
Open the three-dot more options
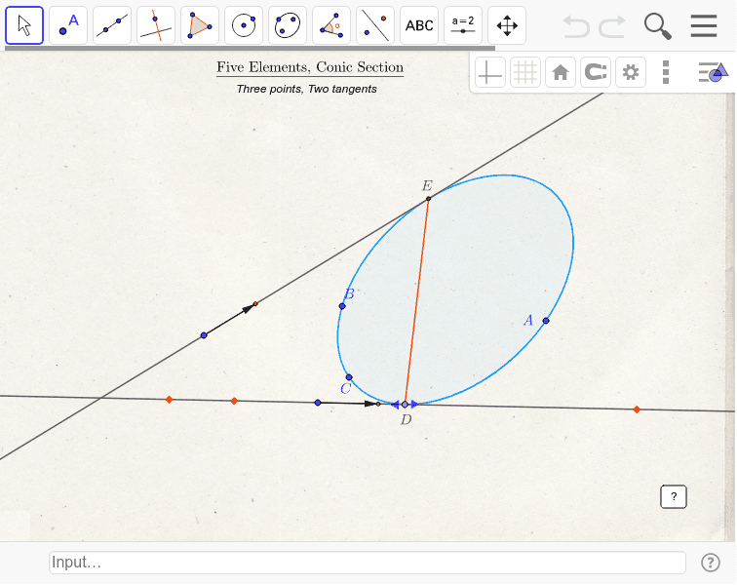pyautogui.click(x=666, y=72)
